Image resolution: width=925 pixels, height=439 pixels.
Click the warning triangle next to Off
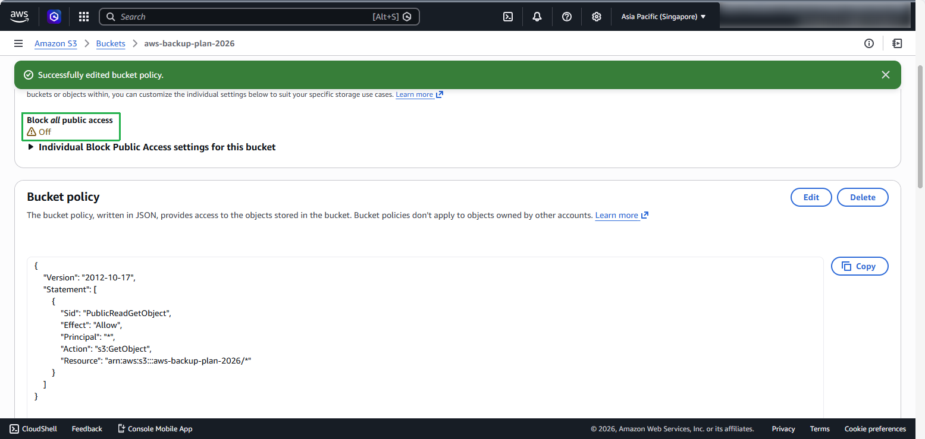click(32, 132)
